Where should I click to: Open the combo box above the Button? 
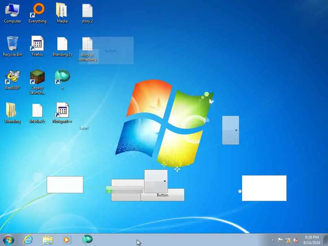point(156,181)
